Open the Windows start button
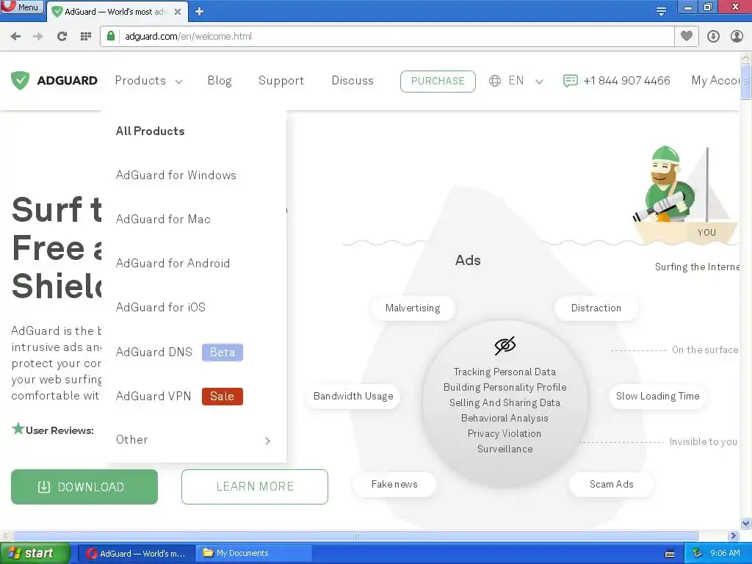752x564 pixels. pyautogui.click(x=35, y=553)
